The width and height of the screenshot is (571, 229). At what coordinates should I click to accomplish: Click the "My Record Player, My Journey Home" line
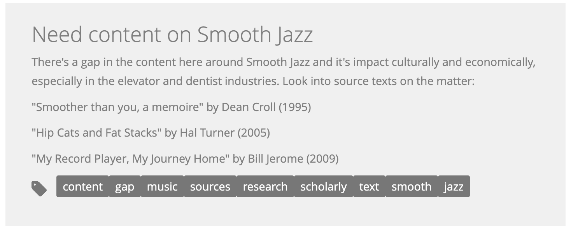click(185, 159)
